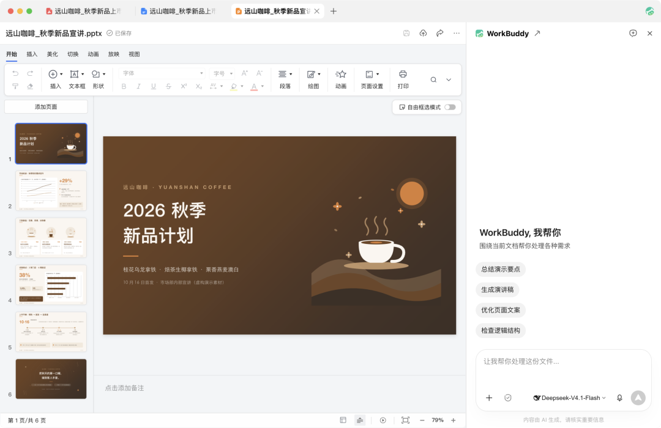Click the fit-to-window icon in status bar
661x428 pixels.
coord(406,420)
